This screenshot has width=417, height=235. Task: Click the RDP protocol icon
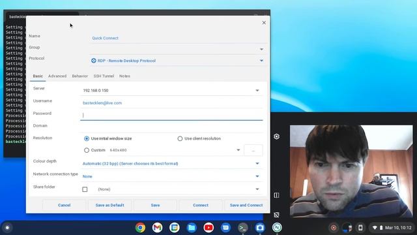coord(94,61)
